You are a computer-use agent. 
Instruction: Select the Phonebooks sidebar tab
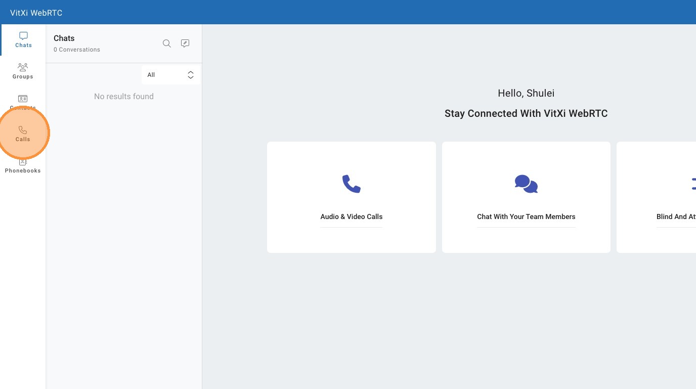pos(23,165)
